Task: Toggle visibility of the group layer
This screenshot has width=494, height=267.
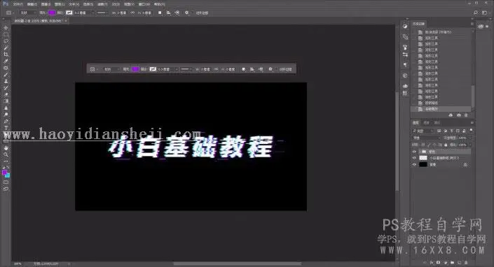Action: point(414,152)
